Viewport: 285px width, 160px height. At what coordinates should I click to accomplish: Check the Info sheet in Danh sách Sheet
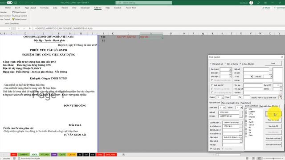[x=246, y=109]
